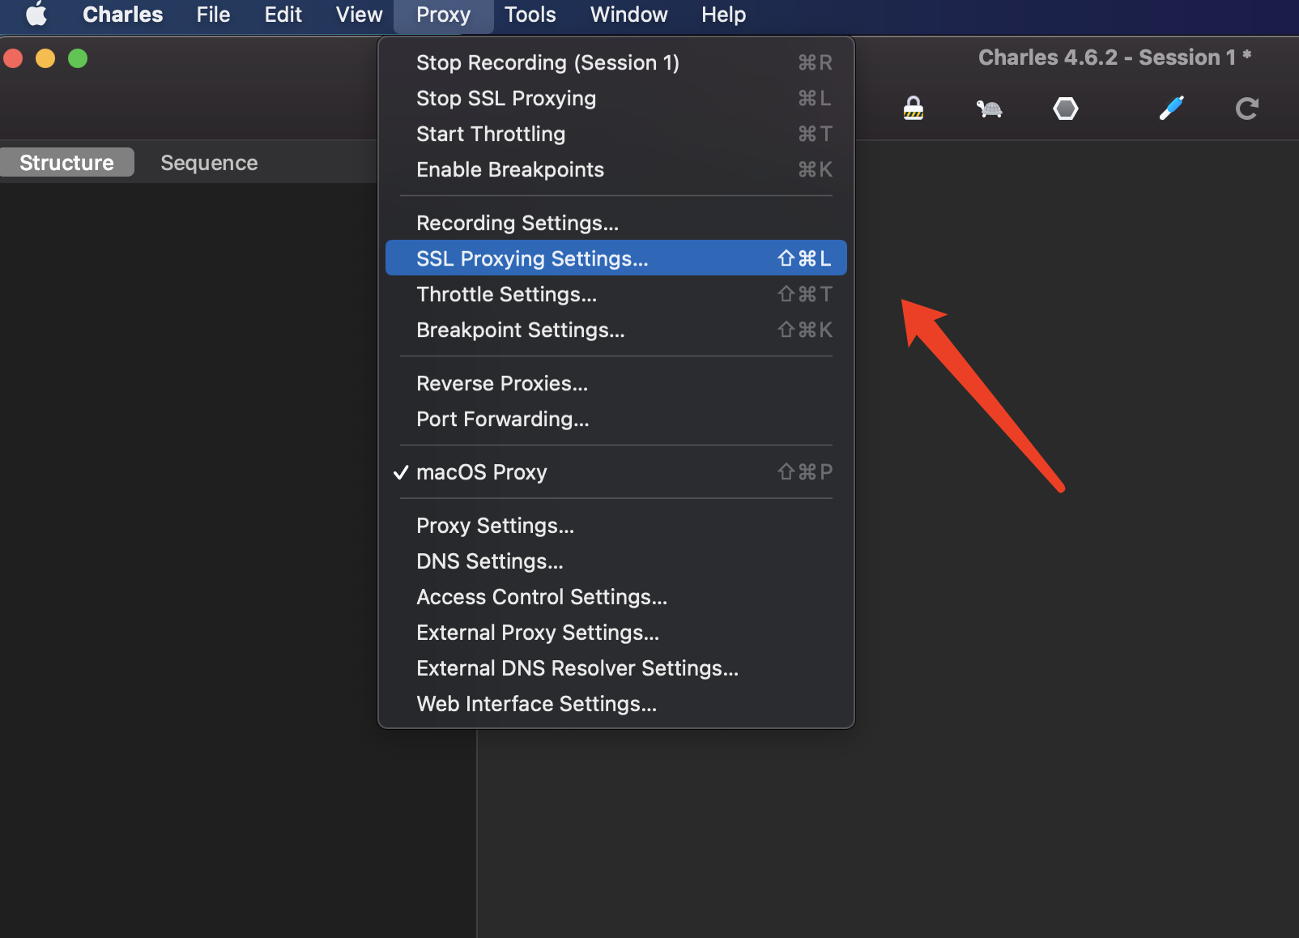Open Access Control Settings...

click(616, 597)
